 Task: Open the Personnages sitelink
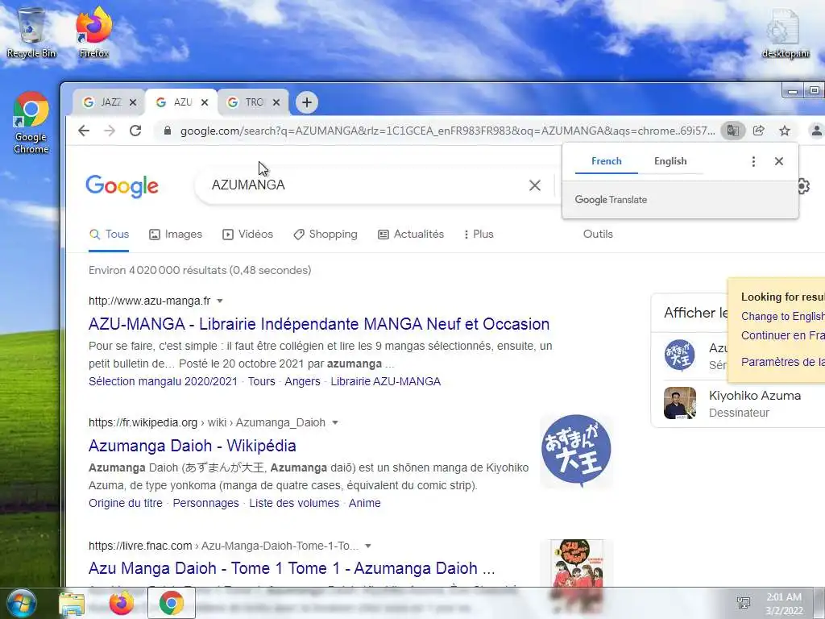click(x=205, y=503)
